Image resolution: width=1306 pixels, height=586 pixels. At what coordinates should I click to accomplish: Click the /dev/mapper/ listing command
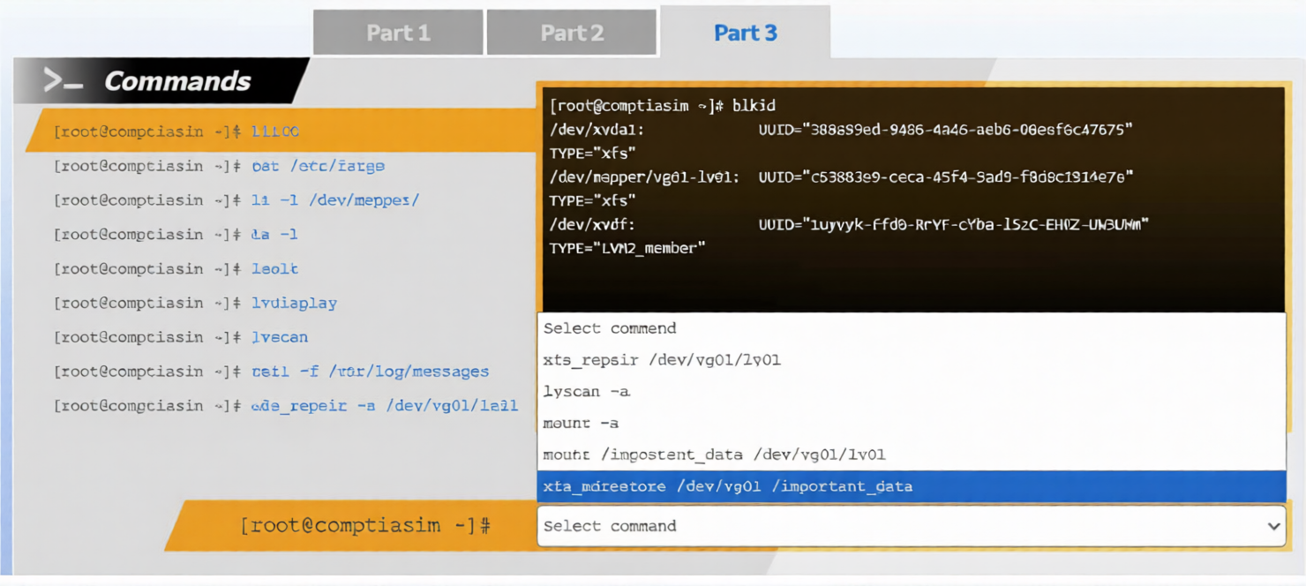click(334, 200)
